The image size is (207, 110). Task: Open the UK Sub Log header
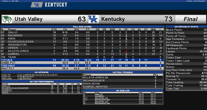point(123,91)
